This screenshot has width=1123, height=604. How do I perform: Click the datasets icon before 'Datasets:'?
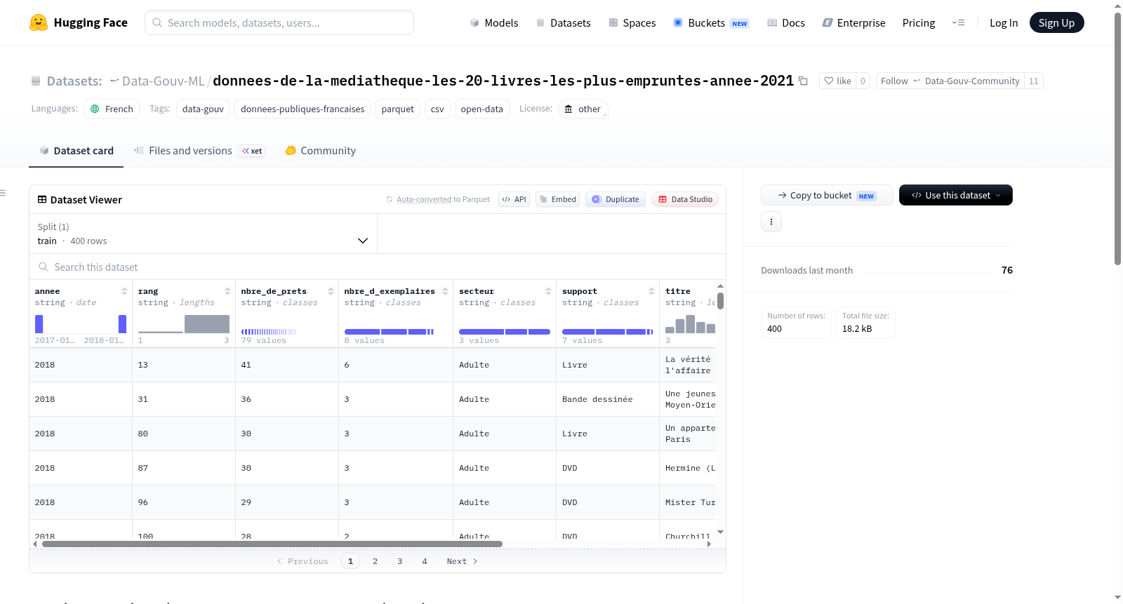click(36, 81)
